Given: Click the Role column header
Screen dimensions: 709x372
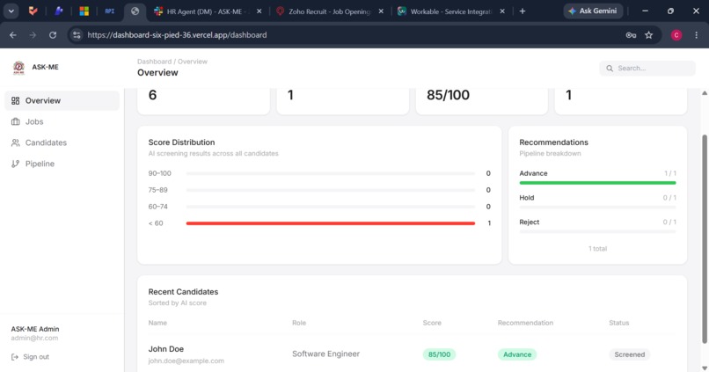Looking at the screenshot, I should [299, 323].
